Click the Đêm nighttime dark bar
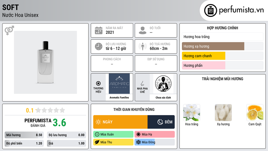 tap(161, 122)
